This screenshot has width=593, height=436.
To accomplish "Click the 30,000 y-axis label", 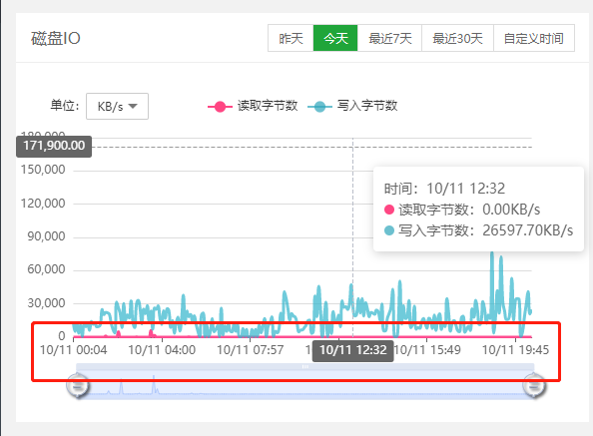I will [x=46, y=303].
